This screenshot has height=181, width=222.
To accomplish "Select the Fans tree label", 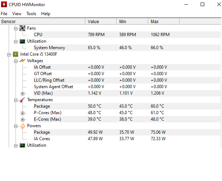I will pos(31,28).
